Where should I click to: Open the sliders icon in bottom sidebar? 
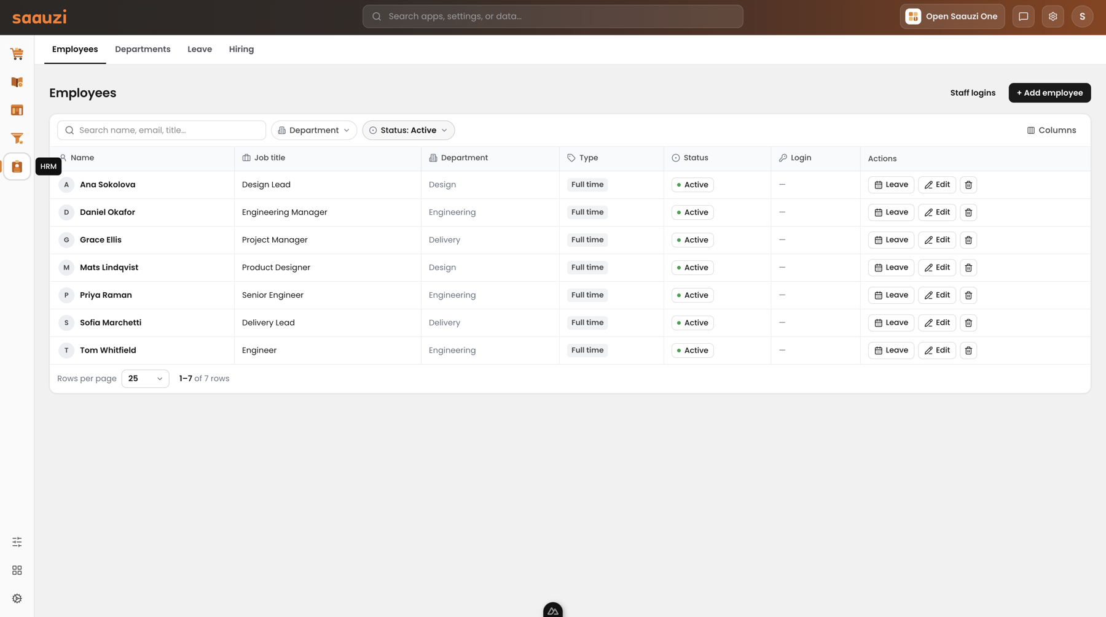[x=17, y=542]
